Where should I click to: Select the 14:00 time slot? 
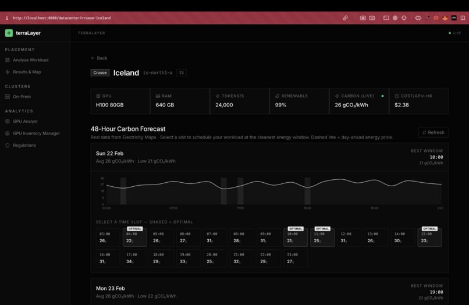(x=403, y=237)
